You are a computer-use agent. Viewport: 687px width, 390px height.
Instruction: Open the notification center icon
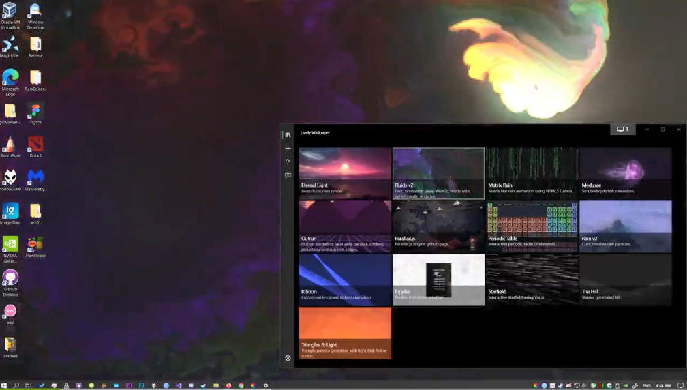[680, 385]
